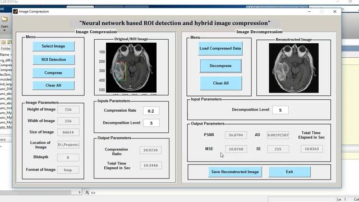Click the MSE value field
The width and height of the screenshot is (359, 202).
click(x=236, y=149)
